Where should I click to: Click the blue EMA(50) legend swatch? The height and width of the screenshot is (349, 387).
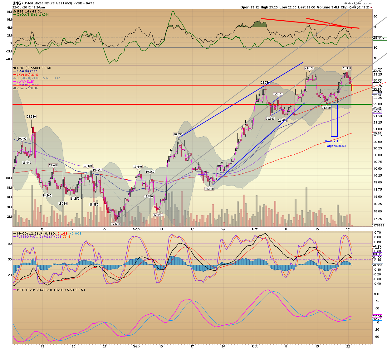(14, 71)
